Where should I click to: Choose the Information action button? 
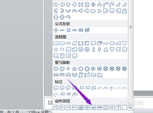87,107
